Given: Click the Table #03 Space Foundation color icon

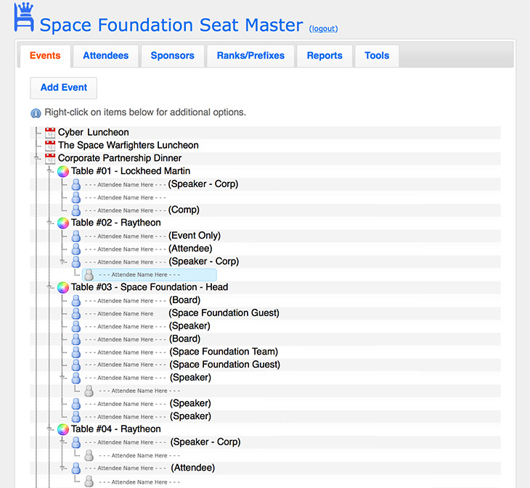Looking at the screenshot, I should (63, 288).
